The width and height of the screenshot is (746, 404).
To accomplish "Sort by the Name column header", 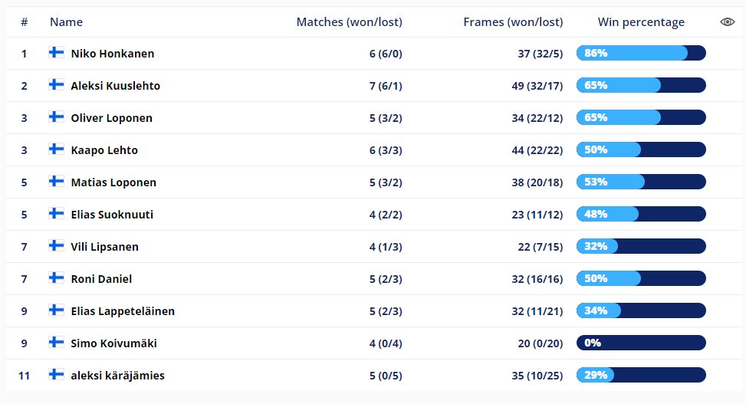I will pos(66,22).
